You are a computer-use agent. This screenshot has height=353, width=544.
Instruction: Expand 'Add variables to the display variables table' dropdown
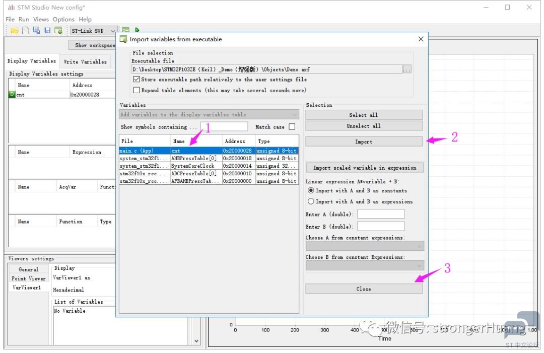209,115
